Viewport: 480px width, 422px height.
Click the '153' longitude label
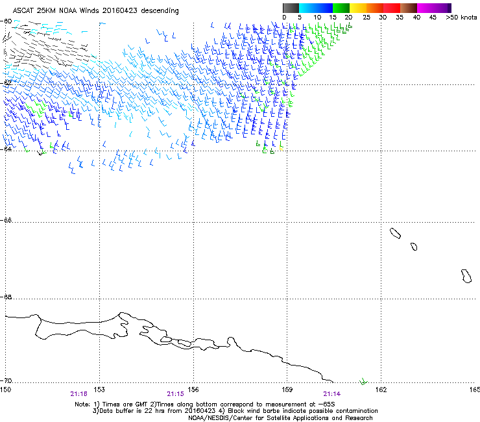pos(99,390)
